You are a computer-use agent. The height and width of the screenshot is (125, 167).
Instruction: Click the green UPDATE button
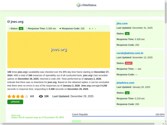pos(15,102)
